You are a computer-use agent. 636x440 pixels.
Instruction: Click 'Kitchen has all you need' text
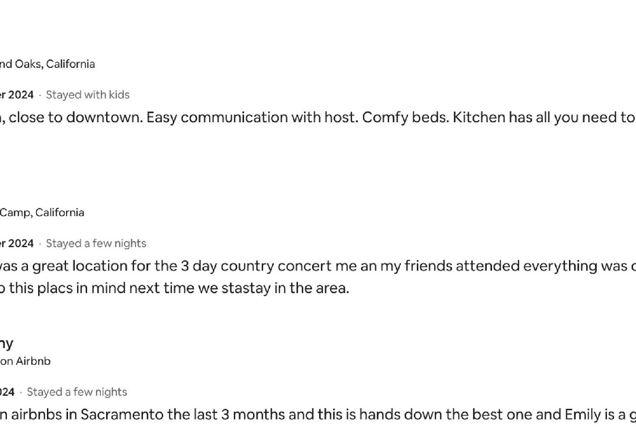(536, 118)
